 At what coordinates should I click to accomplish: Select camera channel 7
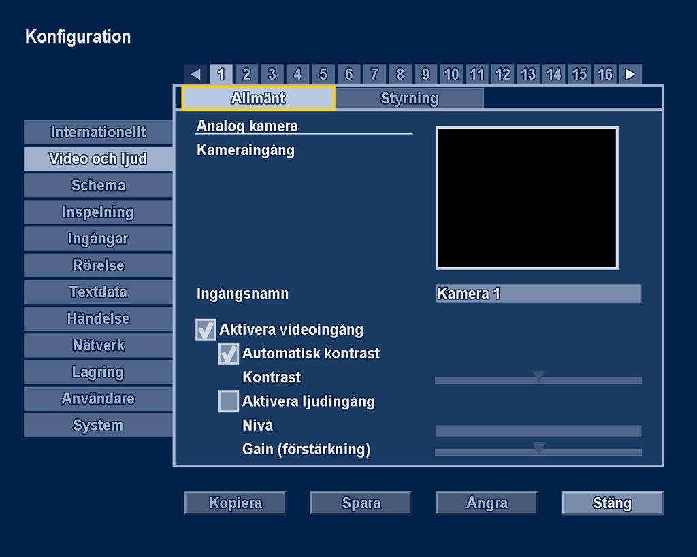374,74
